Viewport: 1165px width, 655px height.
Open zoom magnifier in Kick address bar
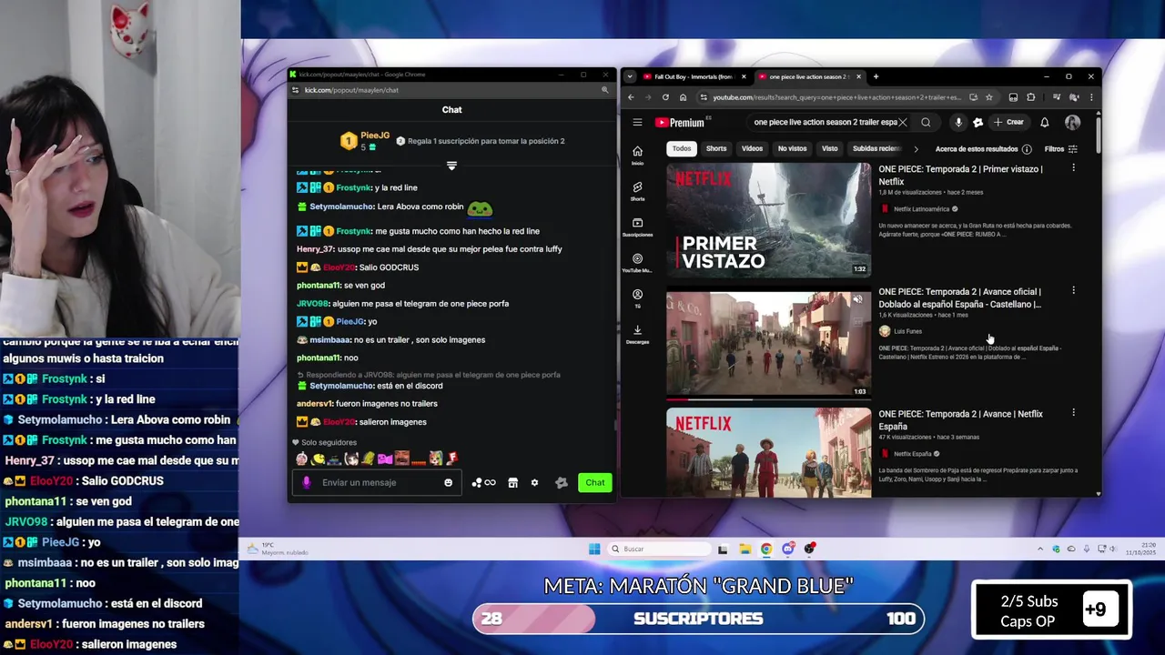coord(604,90)
